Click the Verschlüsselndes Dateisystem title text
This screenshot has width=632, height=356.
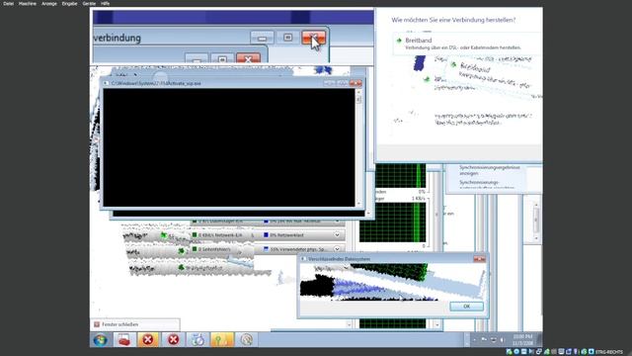pyautogui.click(x=339, y=259)
